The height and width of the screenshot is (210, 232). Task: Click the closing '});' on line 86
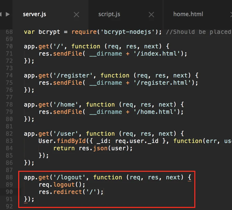(x=29, y=163)
